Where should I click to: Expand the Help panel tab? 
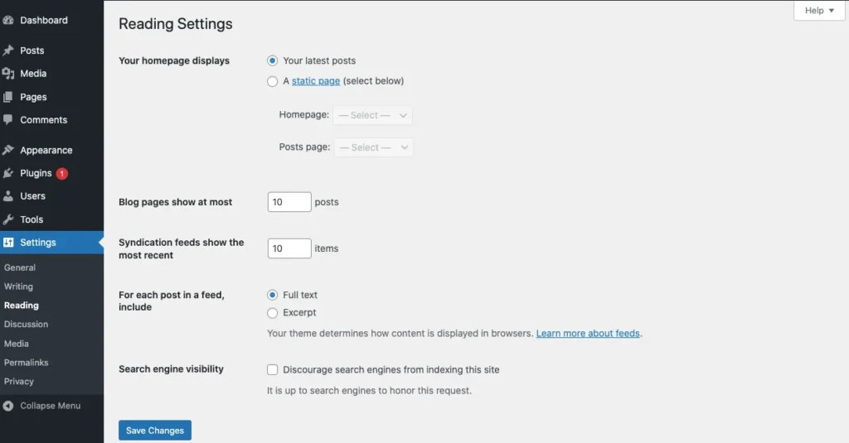pos(819,11)
